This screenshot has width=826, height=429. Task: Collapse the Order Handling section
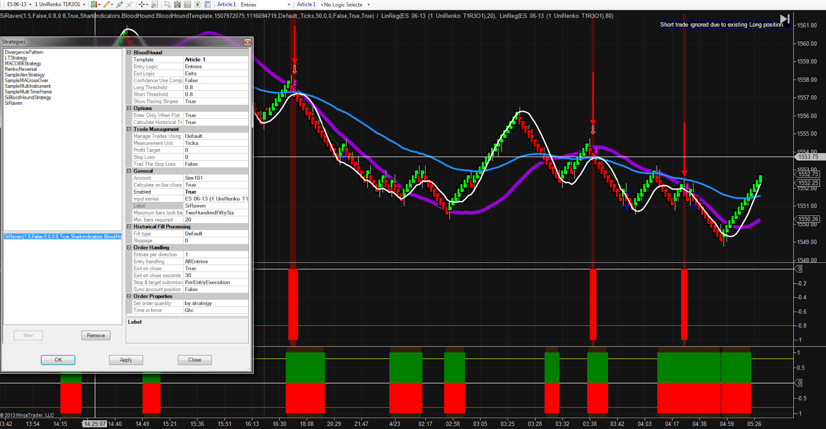(129, 247)
